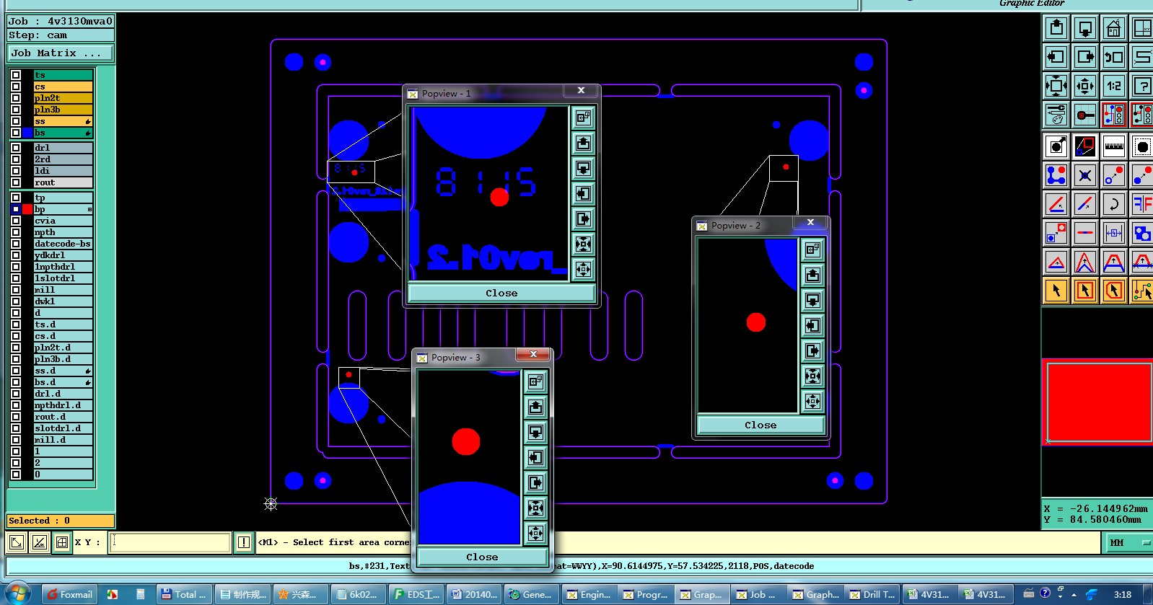Toggle the bs layer checkbox
Screen dimensions: 1153x605
(x=16, y=133)
